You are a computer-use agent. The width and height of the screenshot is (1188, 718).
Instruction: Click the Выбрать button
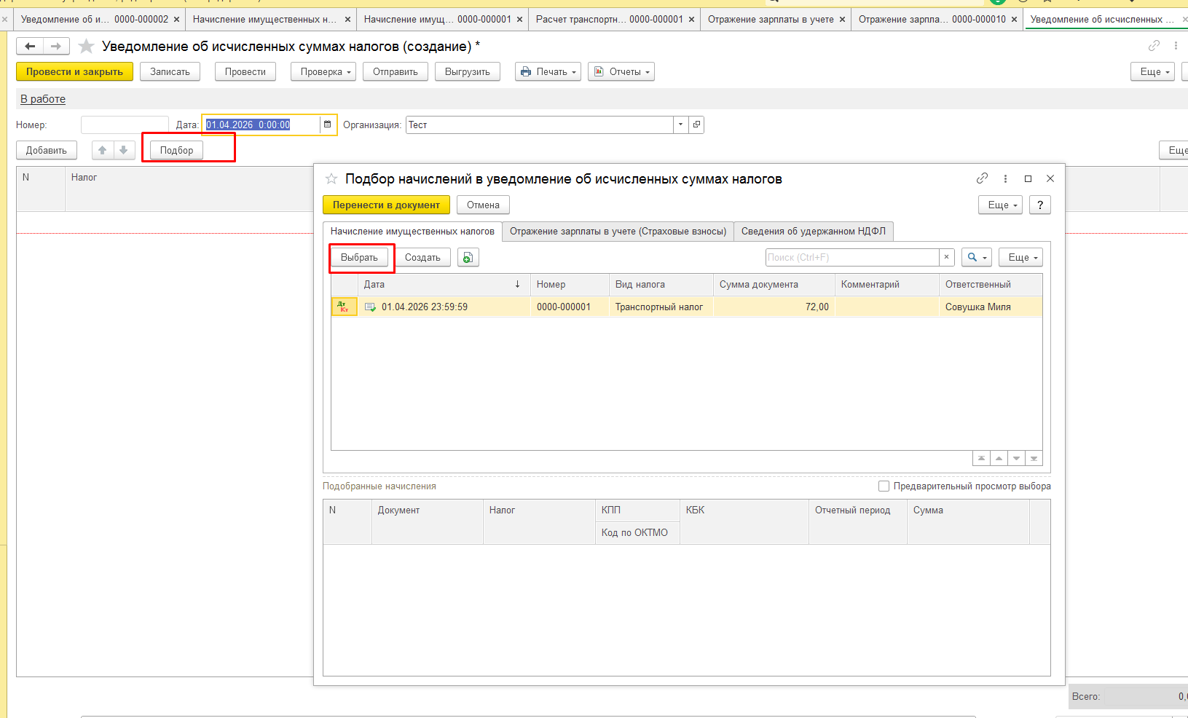click(x=359, y=258)
